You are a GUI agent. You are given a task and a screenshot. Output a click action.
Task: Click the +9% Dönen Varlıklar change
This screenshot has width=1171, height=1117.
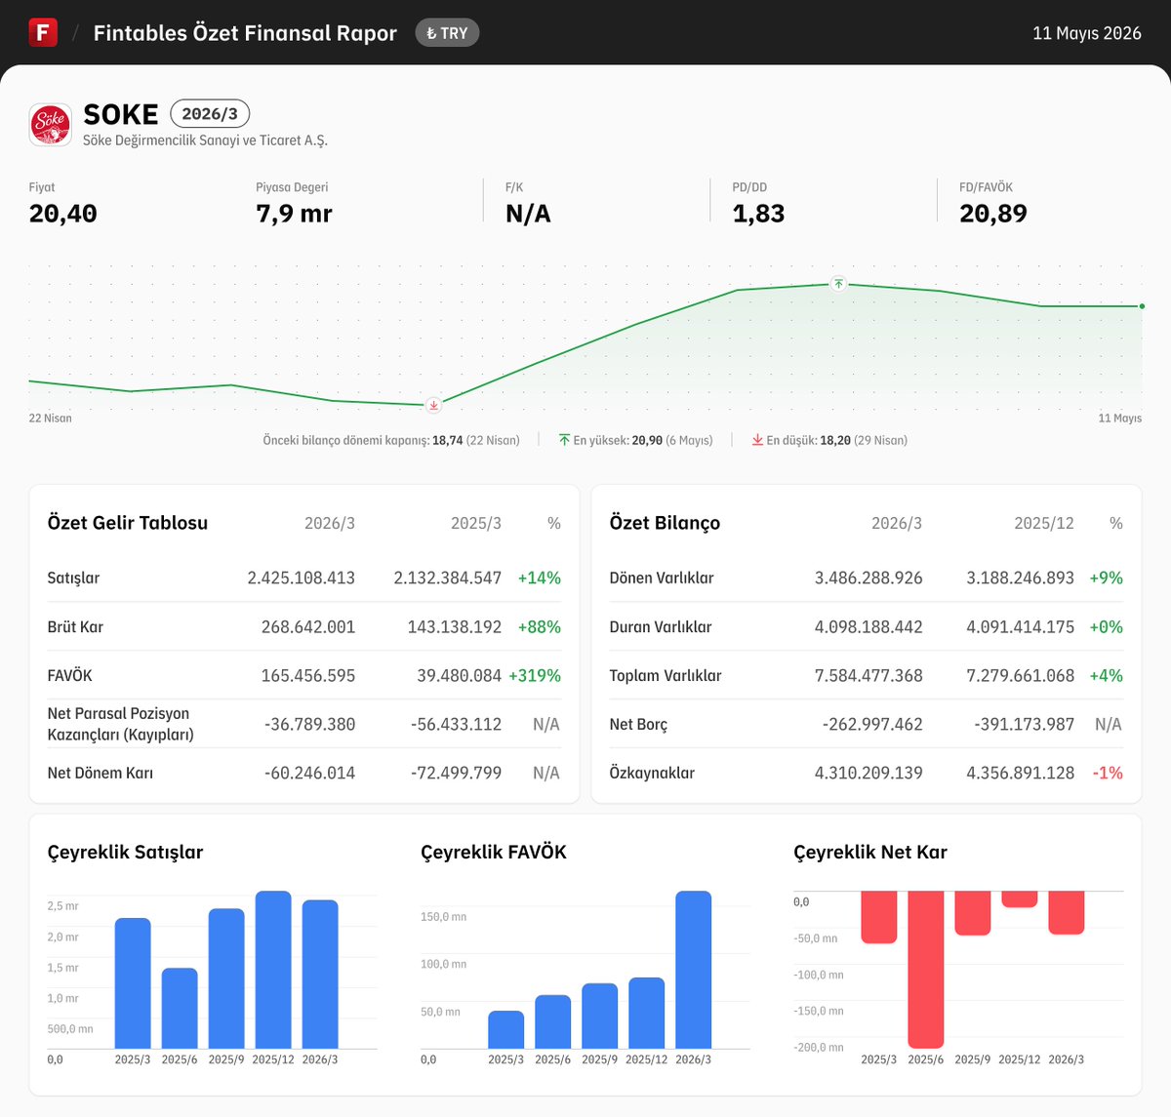click(1107, 578)
